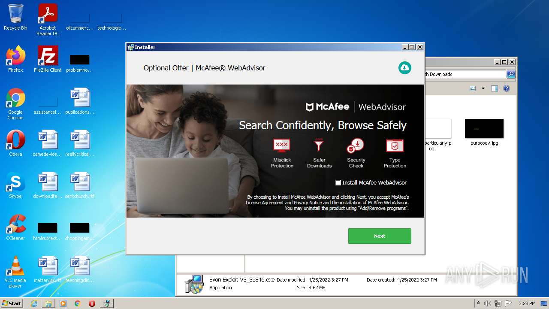This screenshot has width=549, height=309.
Task: Launch Internet Explorer from taskbar
Action: point(34,303)
